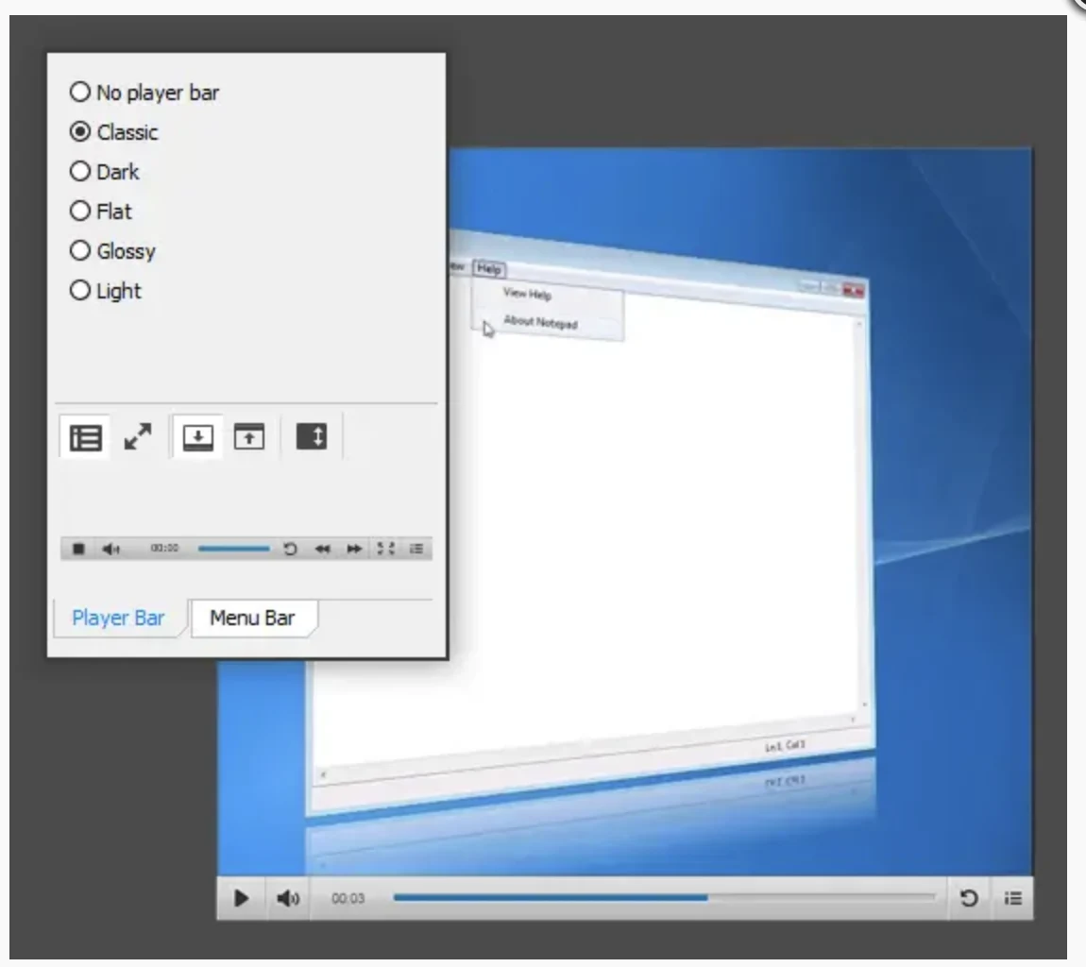This screenshot has height=967, width=1086.
Task: Click the fast-forward button in preview bar
Action: (x=354, y=549)
